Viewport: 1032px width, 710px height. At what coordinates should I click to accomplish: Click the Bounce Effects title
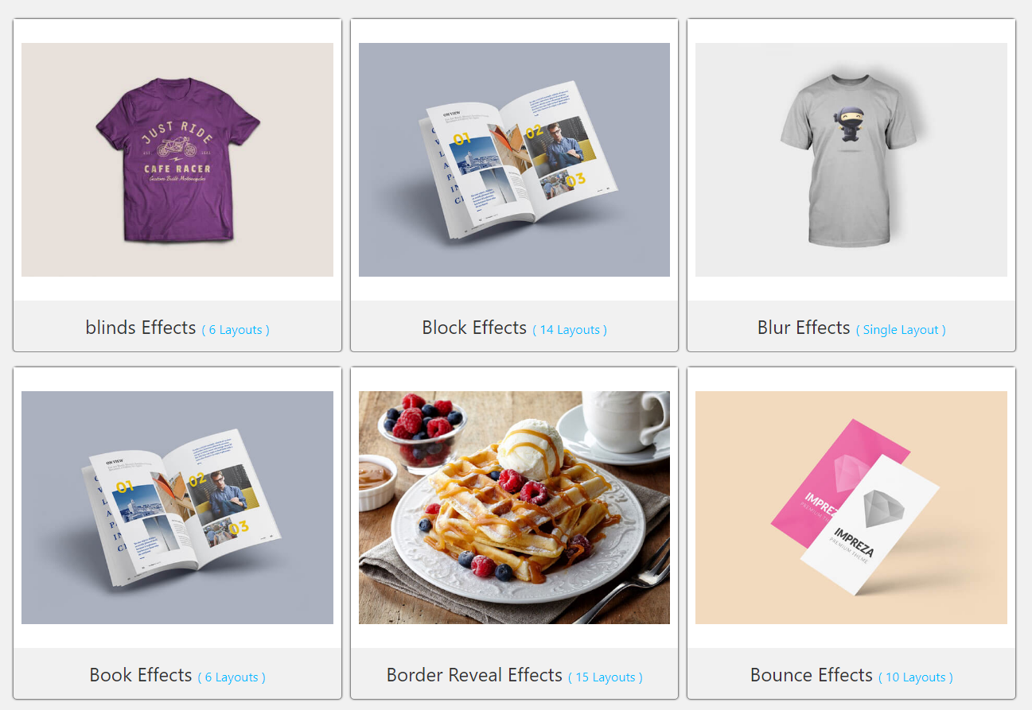(x=812, y=675)
